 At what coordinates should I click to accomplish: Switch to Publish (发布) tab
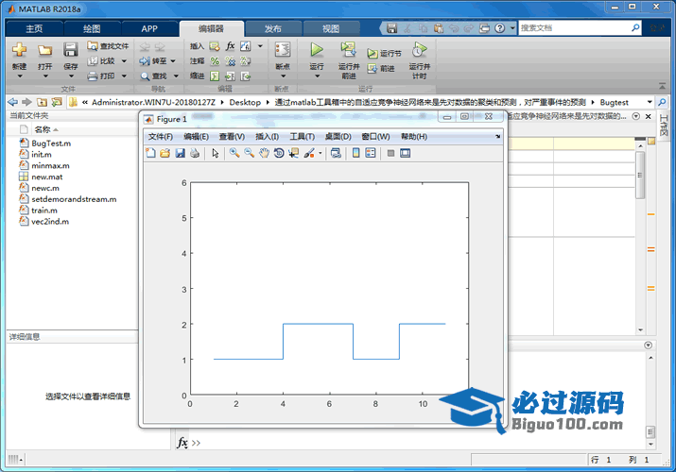tap(273, 28)
